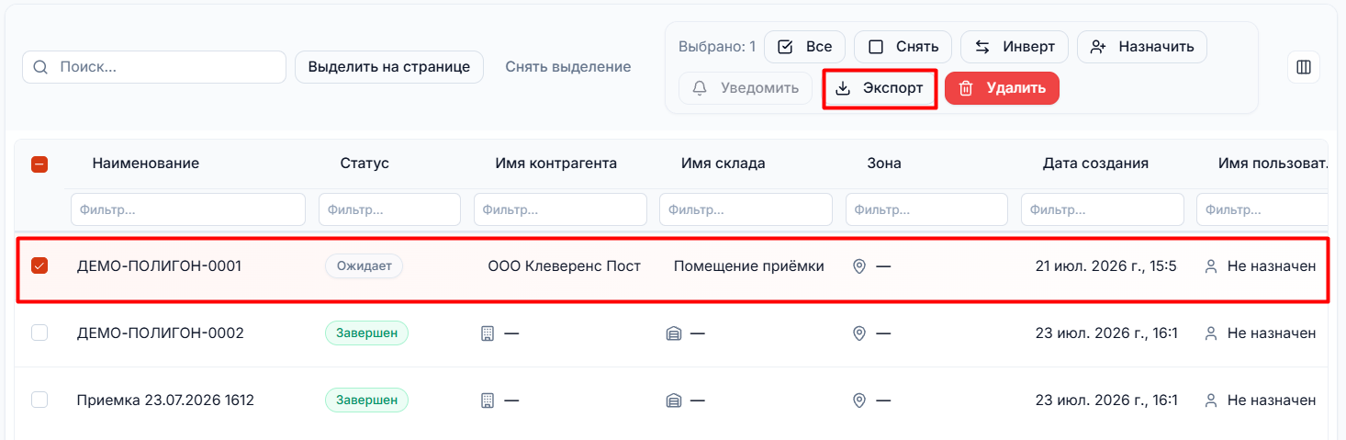1346x440 pixels.
Task: Click the ДЕМО-ПОЛИГОН-0001 name cell
Action: tap(159, 266)
